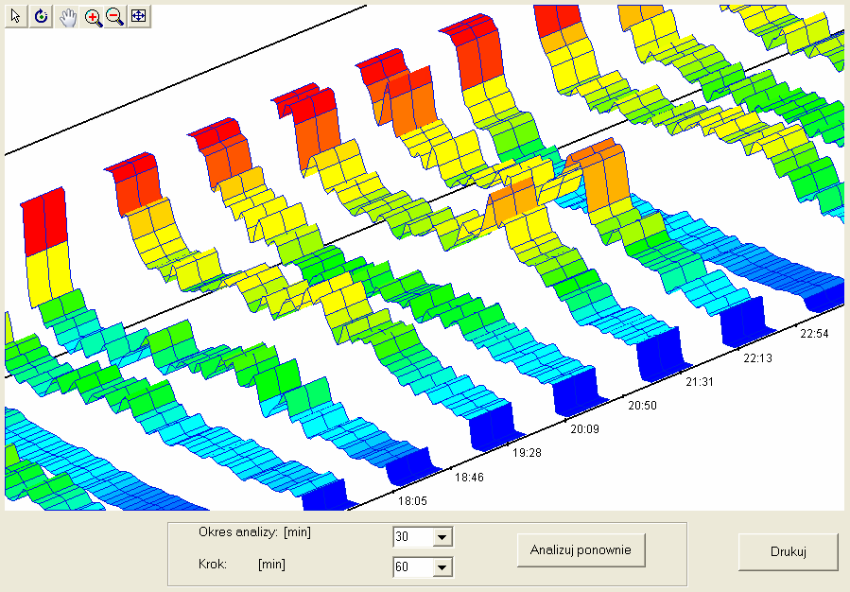Click the 22:13 time axis label
Screen dimensions: 850x592
(x=758, y=358)
